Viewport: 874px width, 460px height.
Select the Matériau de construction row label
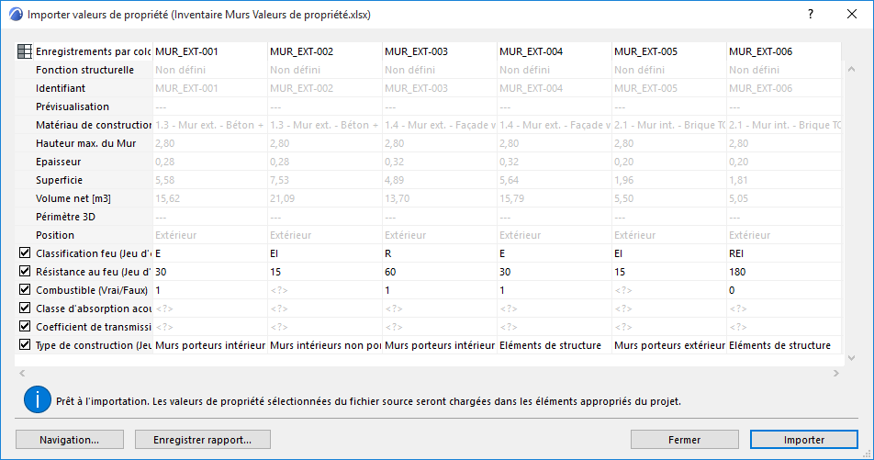click(94, 125)
